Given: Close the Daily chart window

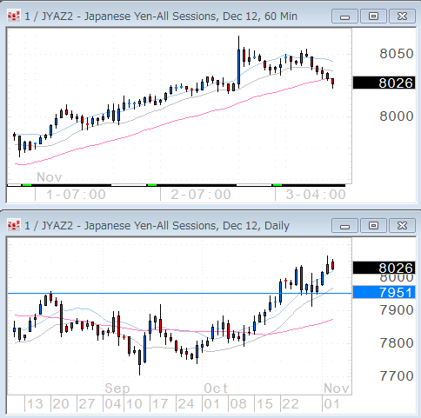Looking at the screenshot, I should point(402,226).
